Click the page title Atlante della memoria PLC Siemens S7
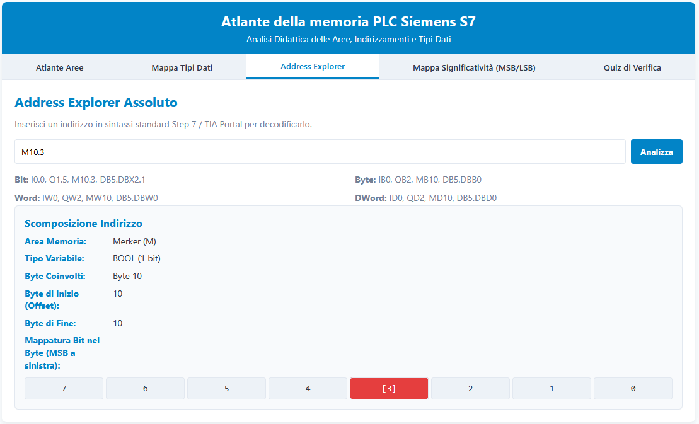 [349, 21]
